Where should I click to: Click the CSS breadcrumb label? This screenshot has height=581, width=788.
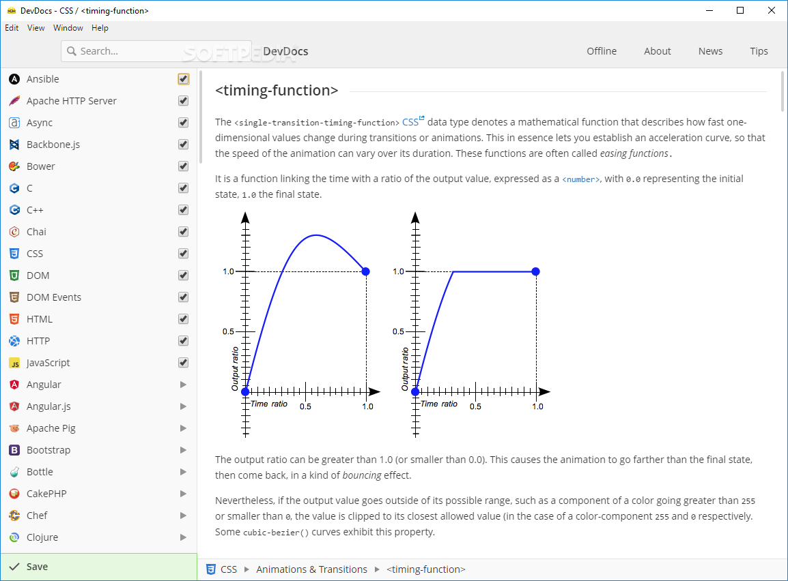pos(229,569)
